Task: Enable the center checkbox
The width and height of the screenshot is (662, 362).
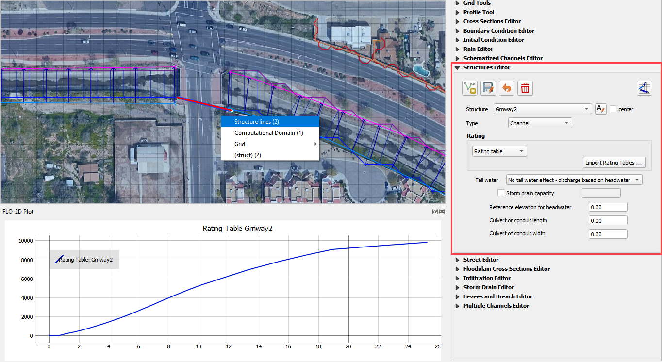Action: tap(613, 109)
